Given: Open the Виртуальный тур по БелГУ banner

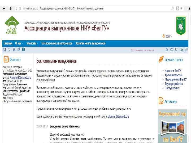Looking at the screenshot, I should point(173,126).
